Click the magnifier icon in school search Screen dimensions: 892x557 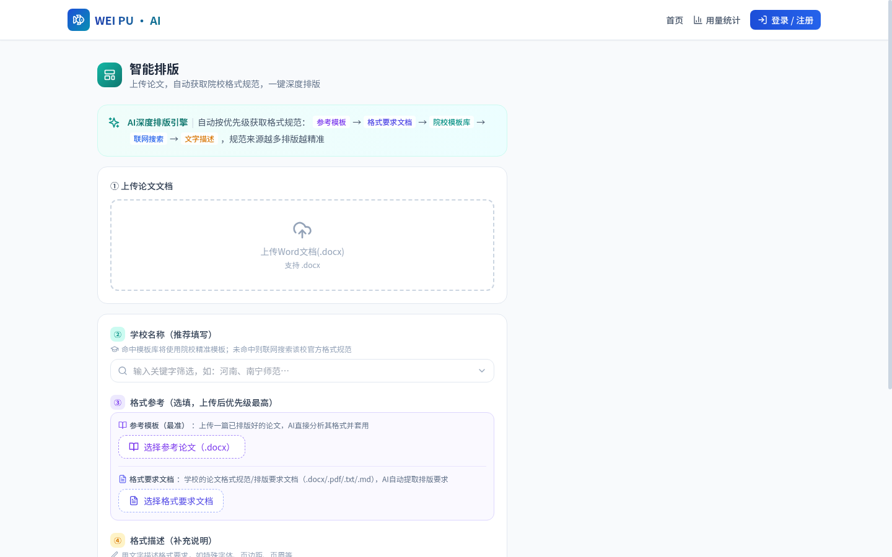(x=123, y=371)
